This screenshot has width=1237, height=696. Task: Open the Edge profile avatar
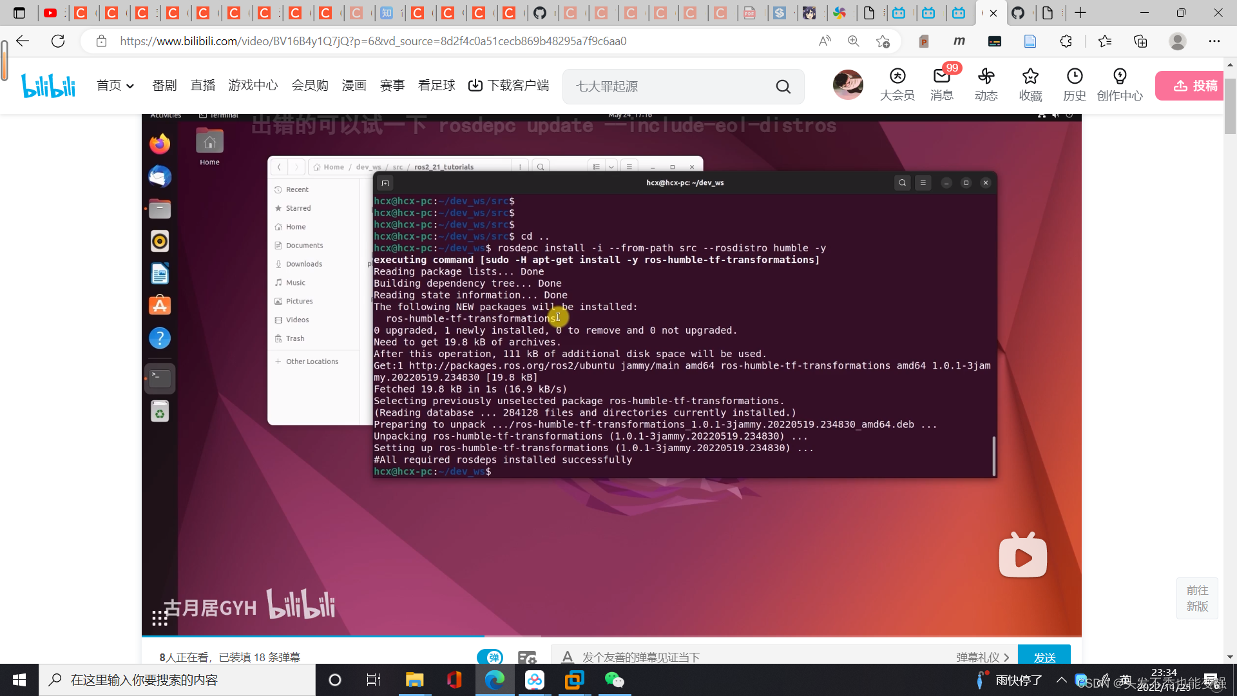pos(1178,41)
